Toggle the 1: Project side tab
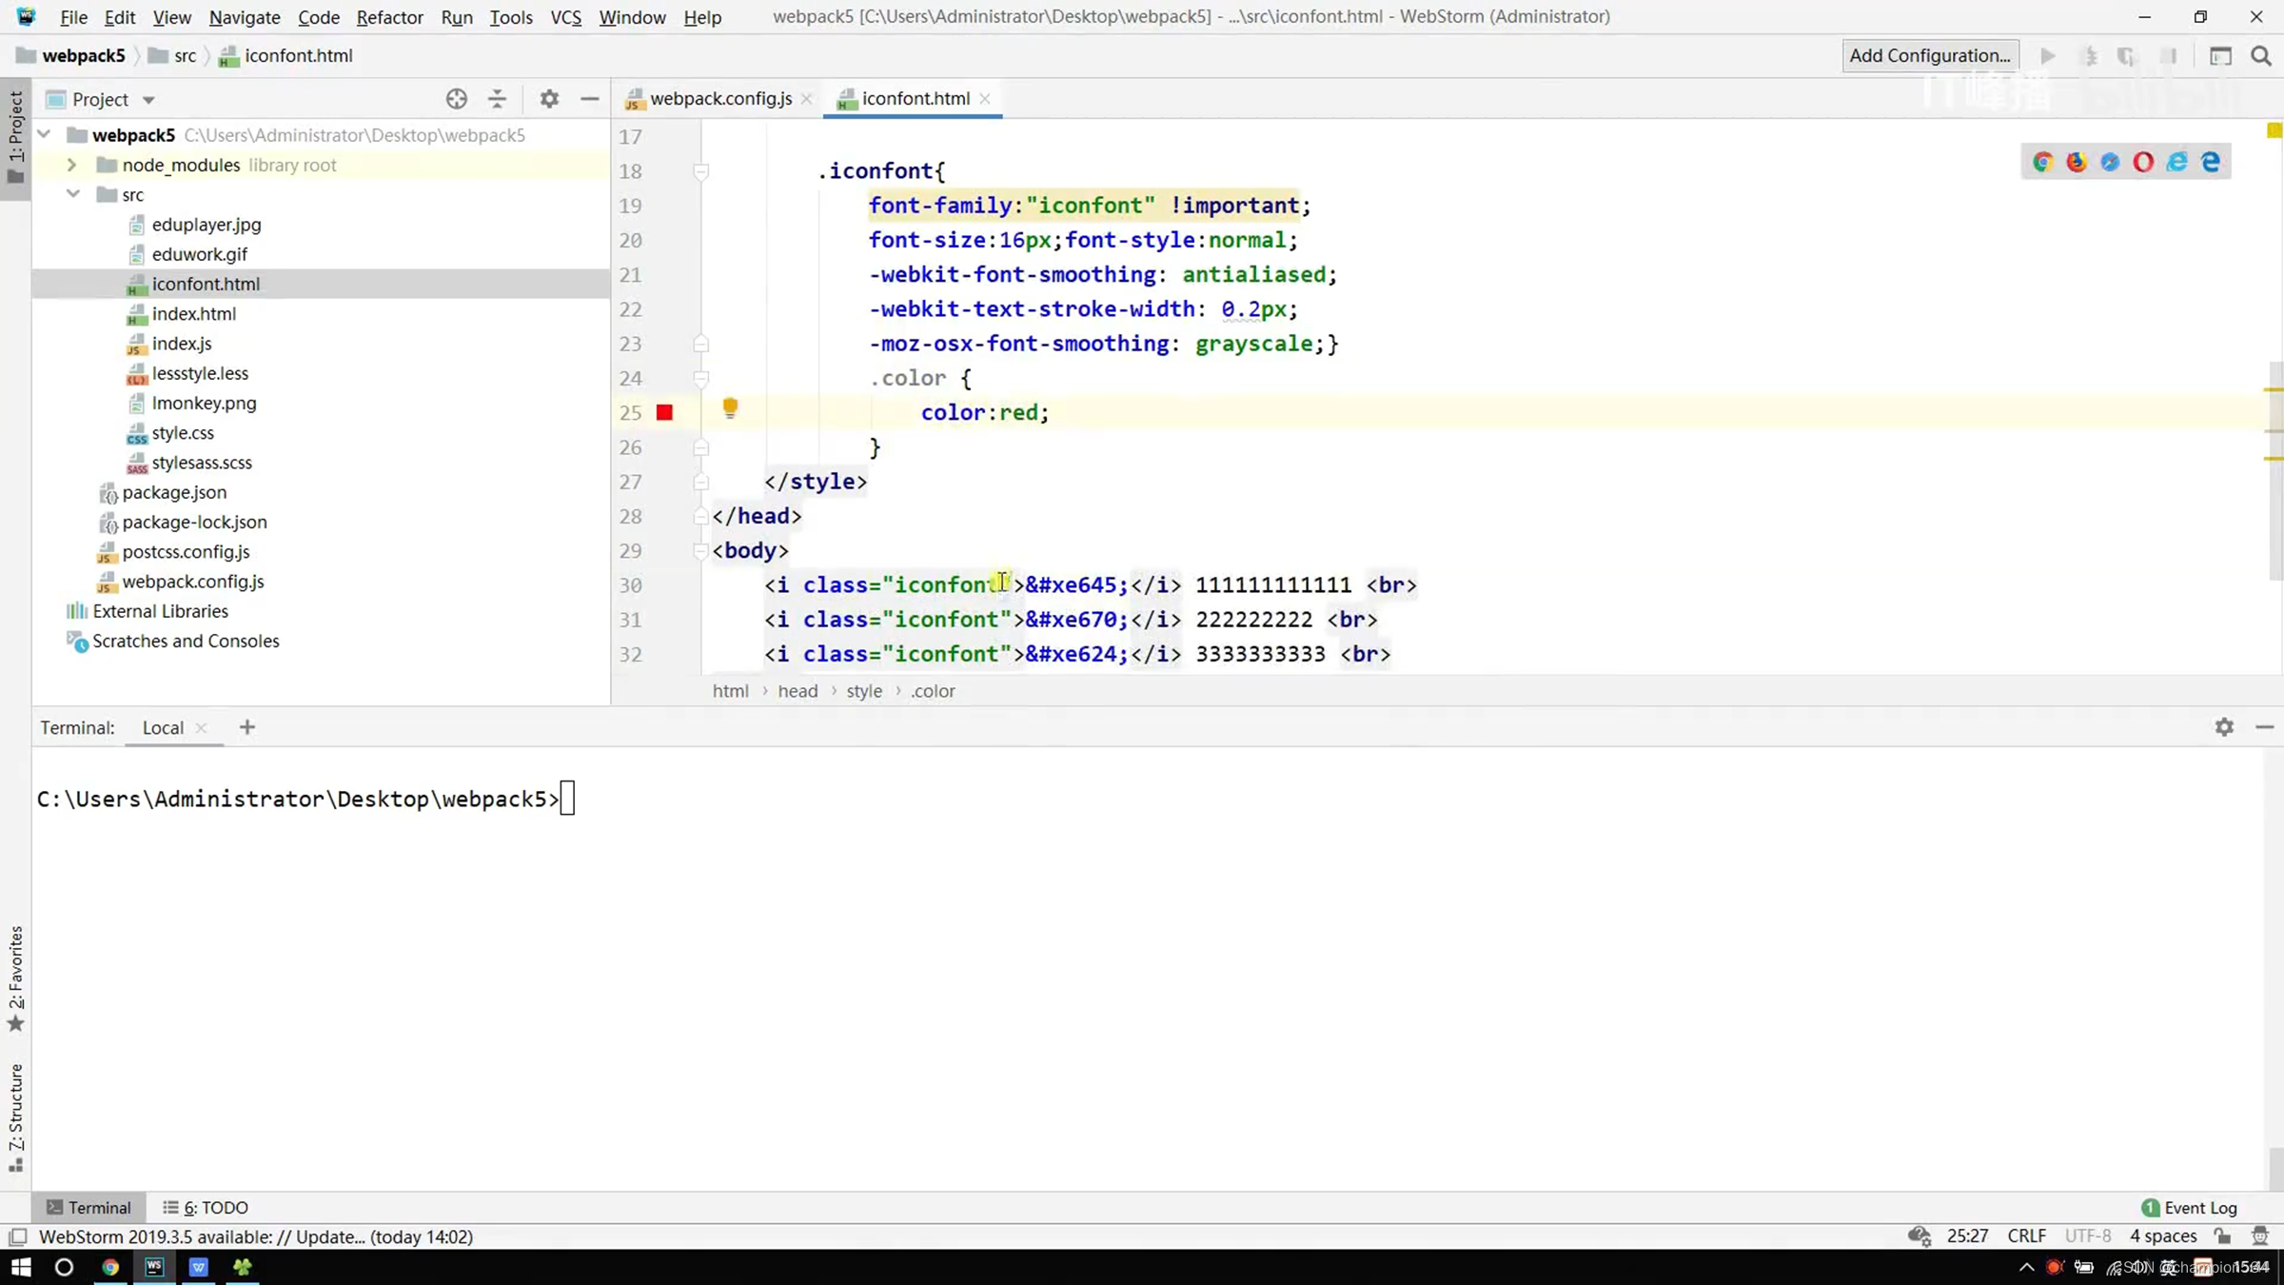This screenshot has height=1285, width=2284. click(15, 139)
